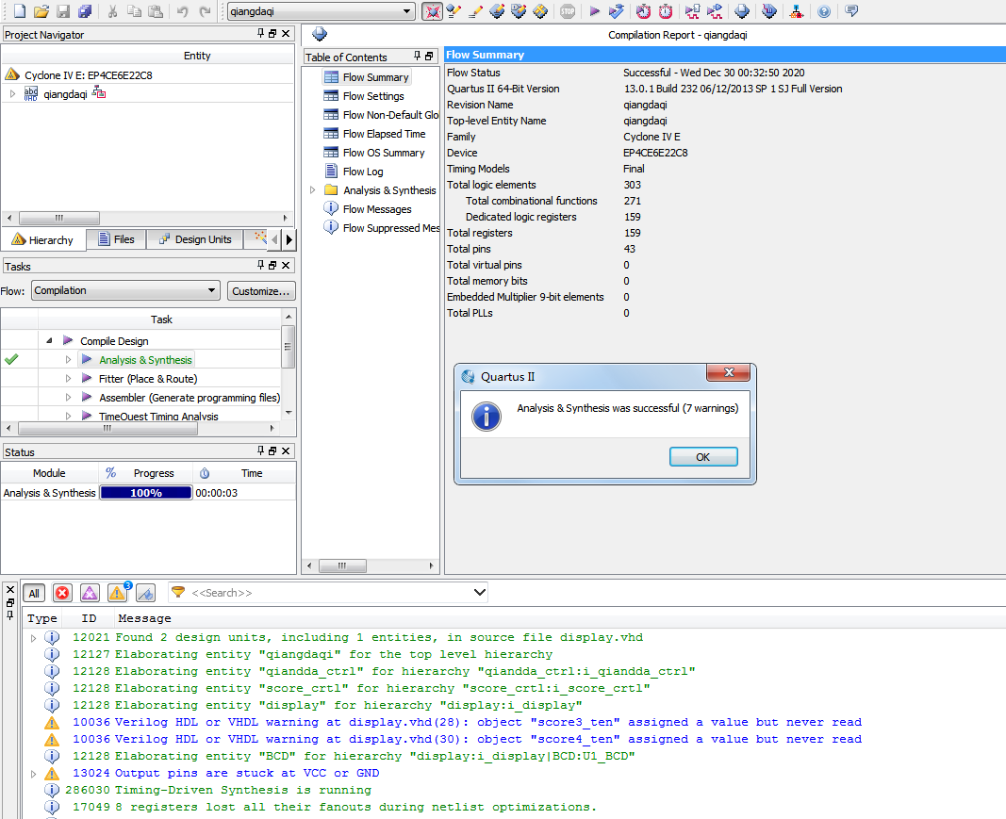Switch to the Hierarchy tab
Image resolution: width=1006 pixels, height=819 pixels.
[x=43, y=240]
